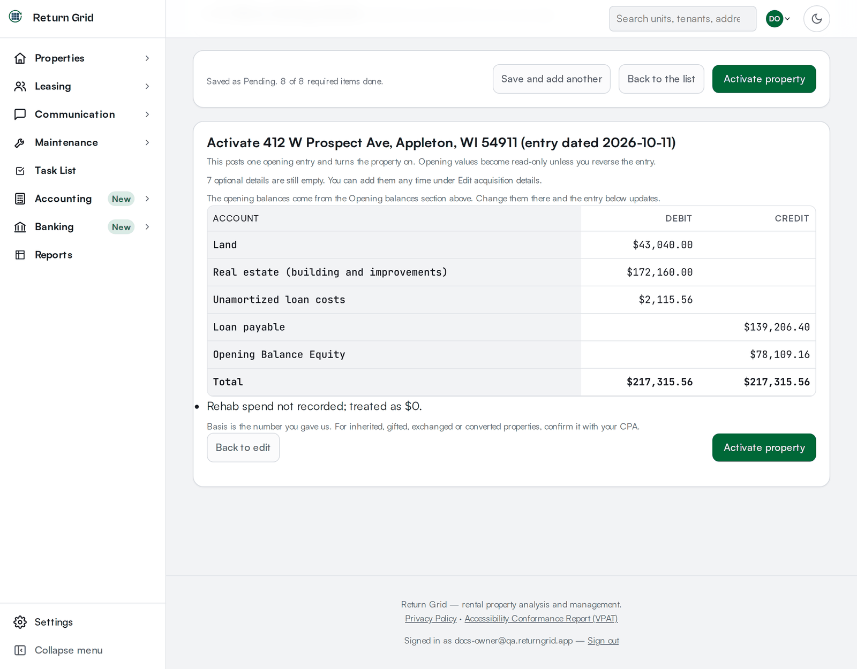Click Save and add another button

[552, 79]
